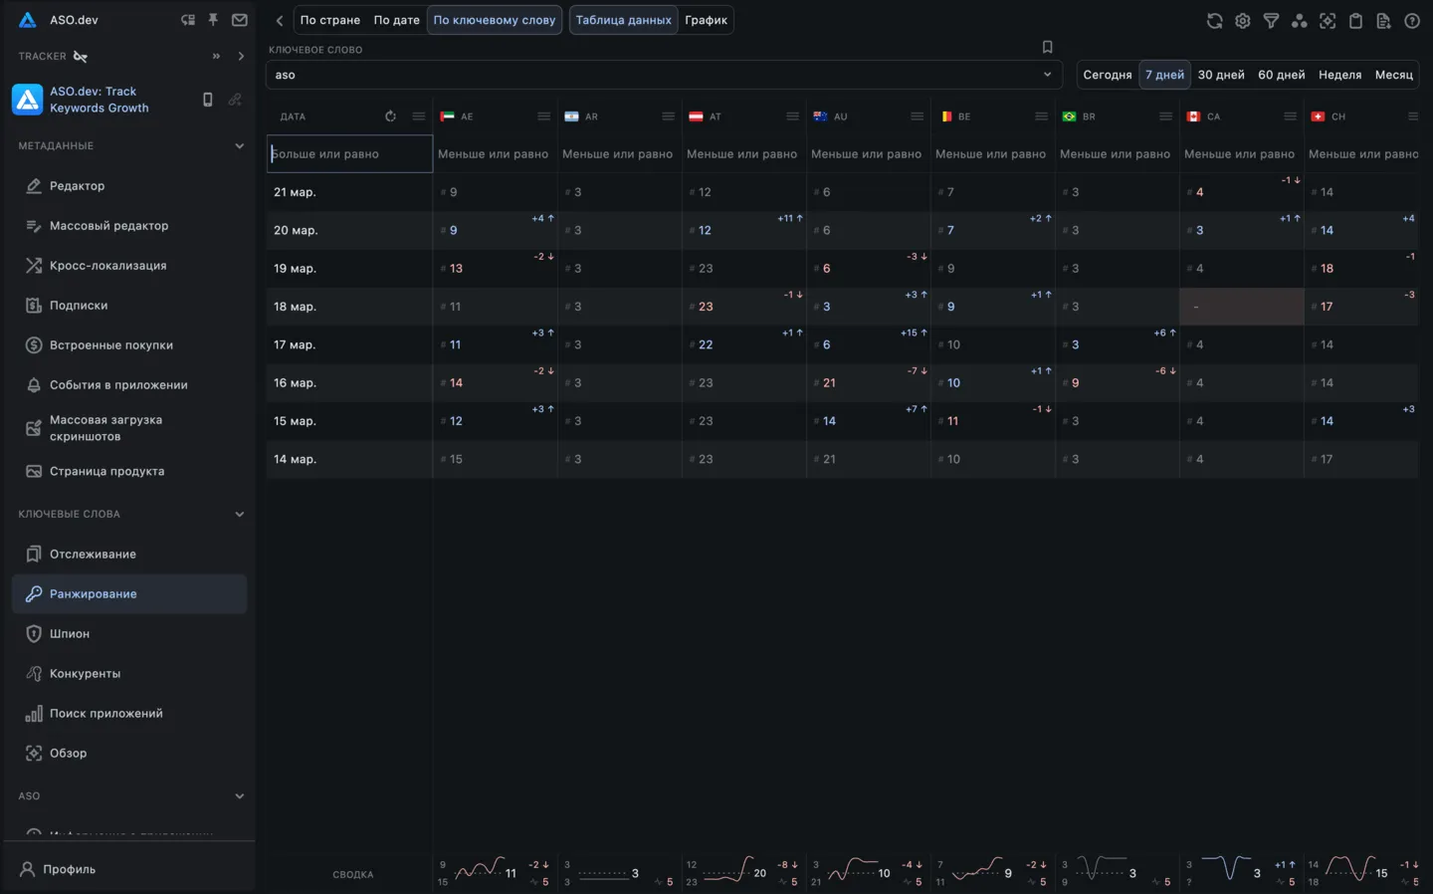Viewport: 1433px width, 894px height.
Task: Switch view to График
Action: (x=706, y=20)
